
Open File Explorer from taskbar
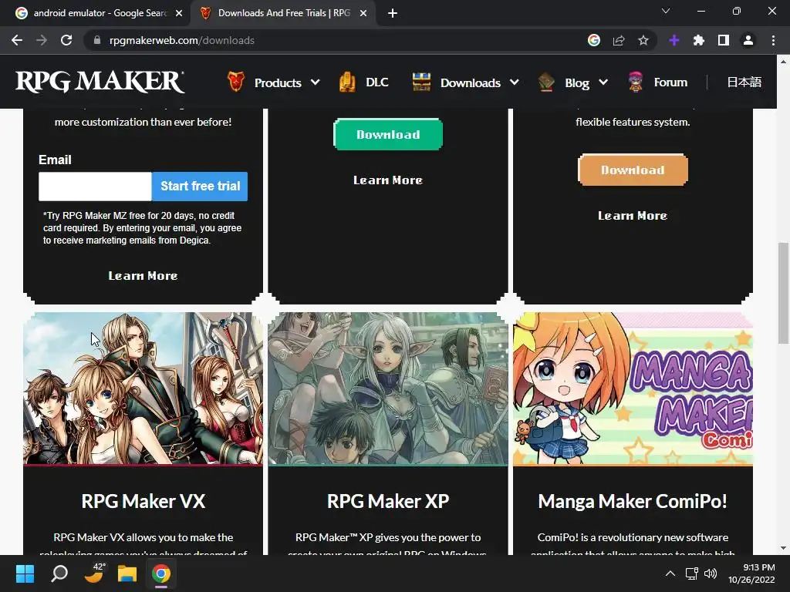click(x=127, y=573)
